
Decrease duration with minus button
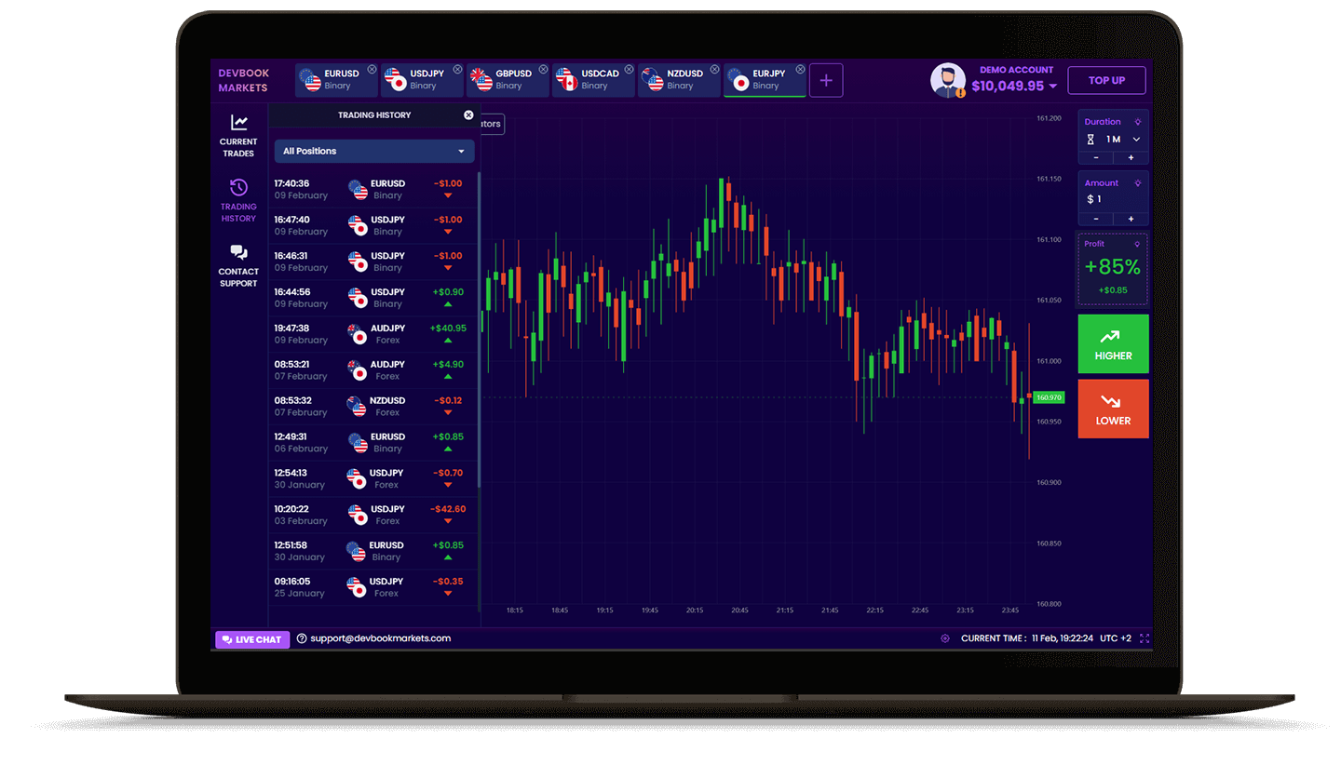(1096, 157)
